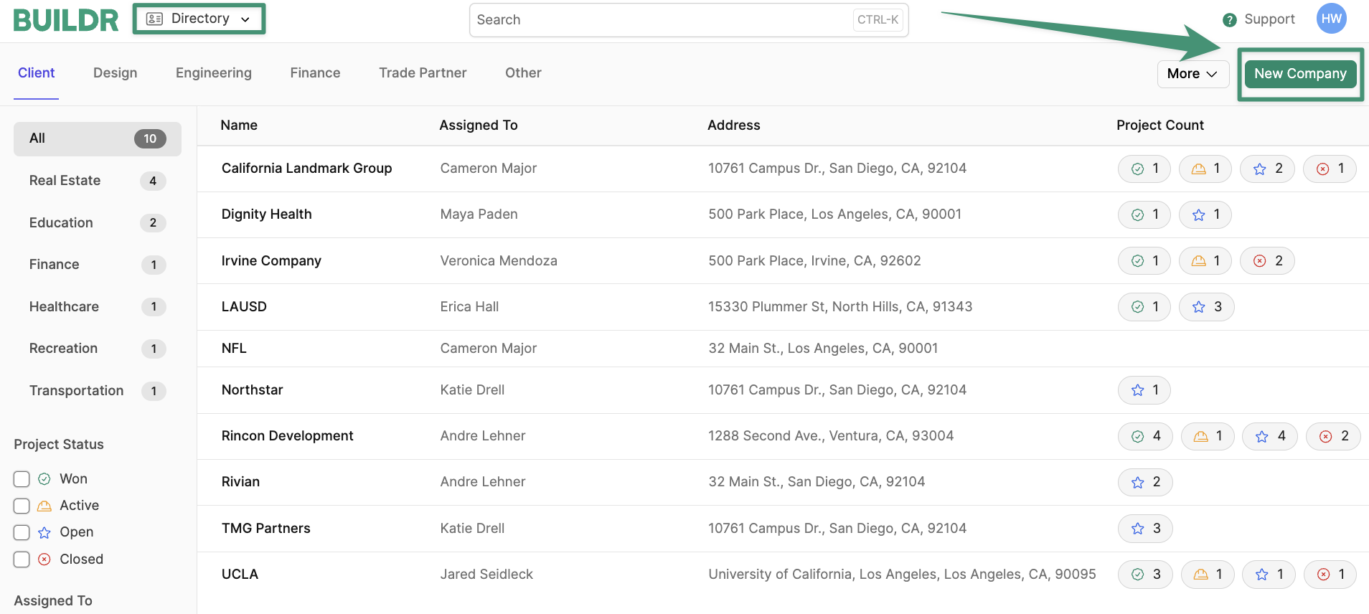Open the UCLA company
The height and width of the screenshot is (614, 1369).
tap(240, 575)
